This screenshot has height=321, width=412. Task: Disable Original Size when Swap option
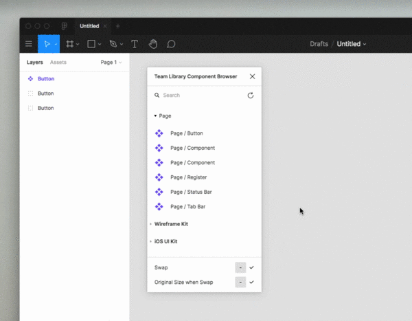click(x=240, y=283)
